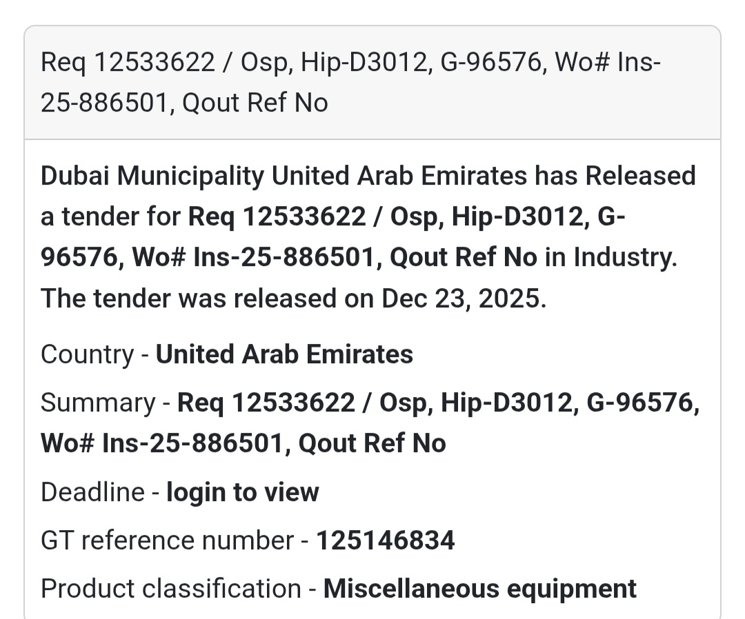This screenshot has height=619, width=745.
Task: Click the bold Summary text starting "Req 12533622"
Action: 439,403
